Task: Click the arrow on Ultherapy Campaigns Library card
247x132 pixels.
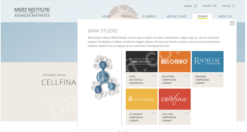Action: 153,113
